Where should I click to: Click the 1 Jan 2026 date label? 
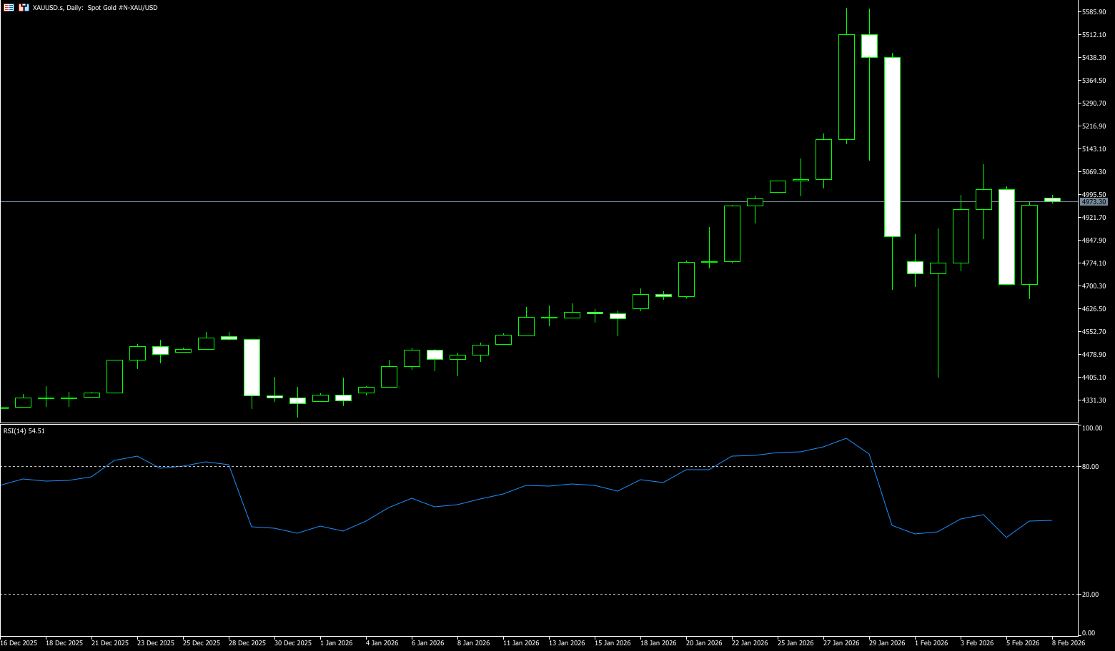click(x=337, y=643)
